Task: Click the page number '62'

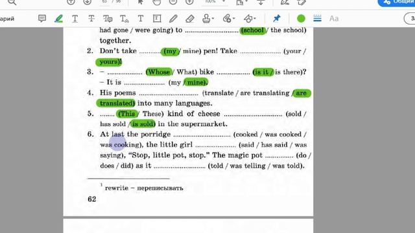Action: (92, 199)
